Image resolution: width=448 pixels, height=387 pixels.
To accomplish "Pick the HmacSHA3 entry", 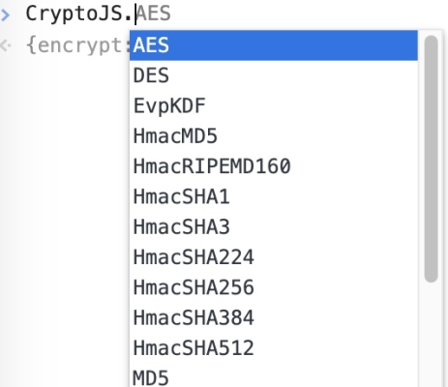I will 274,227.
